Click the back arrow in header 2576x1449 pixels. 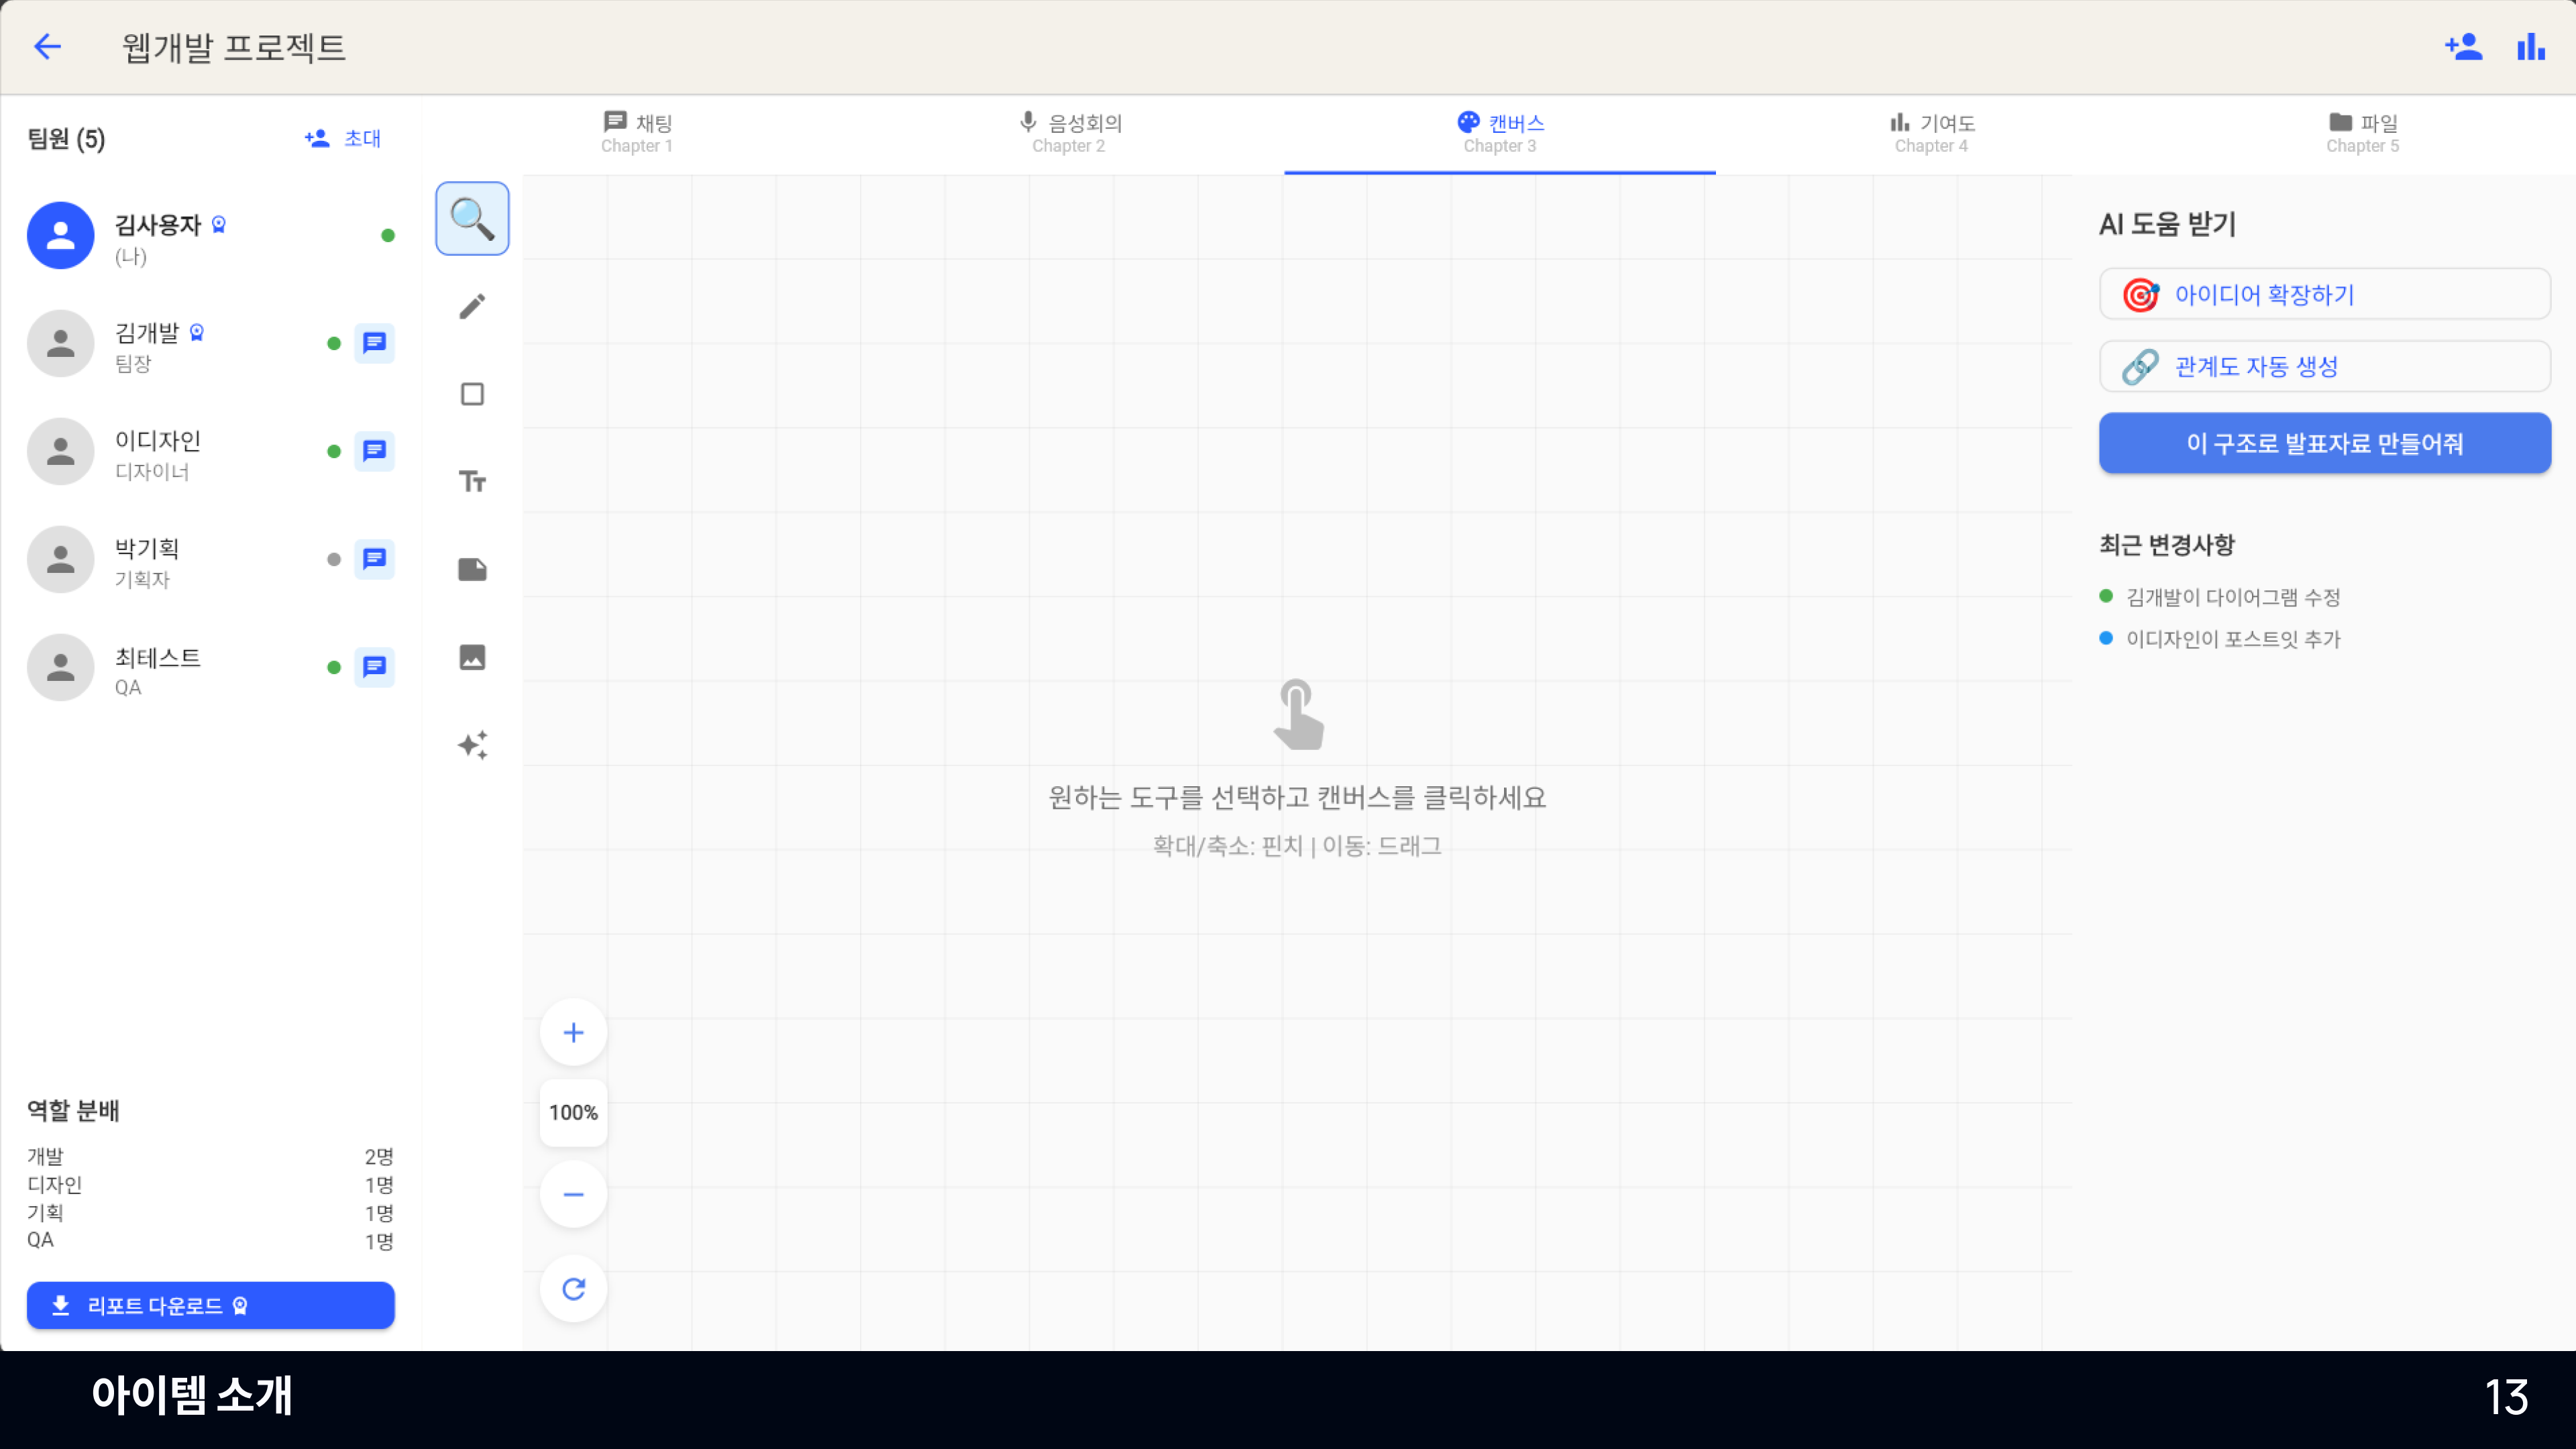47,46
